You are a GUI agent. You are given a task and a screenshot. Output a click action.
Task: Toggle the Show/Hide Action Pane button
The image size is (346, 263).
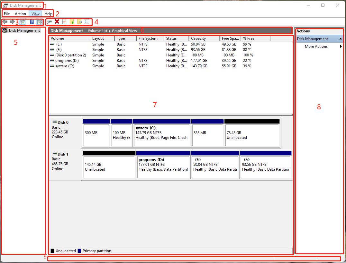pyautogui.click(x=40, y=22)
